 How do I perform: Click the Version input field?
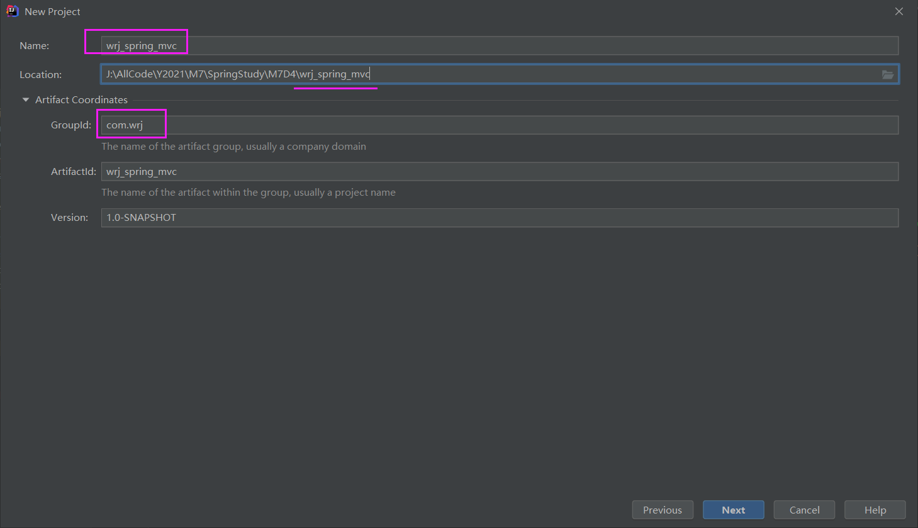click(x=500, y=218)
